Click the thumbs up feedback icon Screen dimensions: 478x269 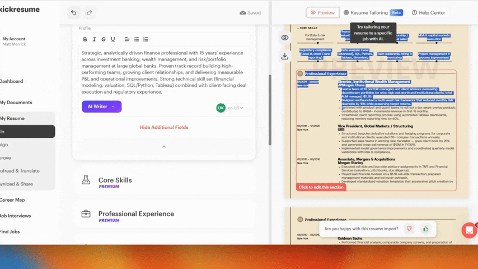point(425,229)
